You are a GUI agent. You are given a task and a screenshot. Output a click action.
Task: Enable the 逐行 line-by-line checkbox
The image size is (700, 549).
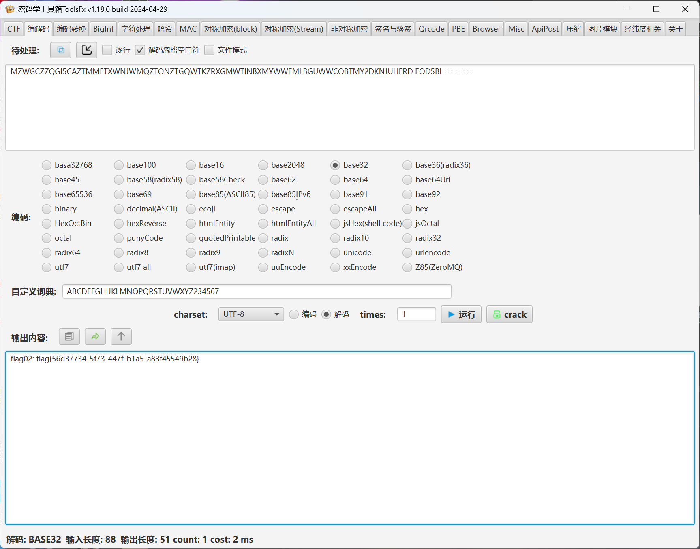pyautogui.click(x=107, y=50)
